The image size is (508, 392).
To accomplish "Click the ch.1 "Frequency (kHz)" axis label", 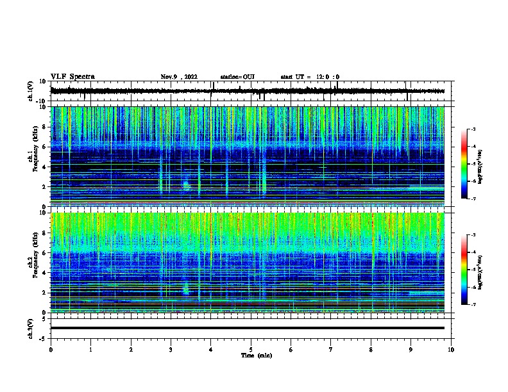I will click(x=35, y=149).
